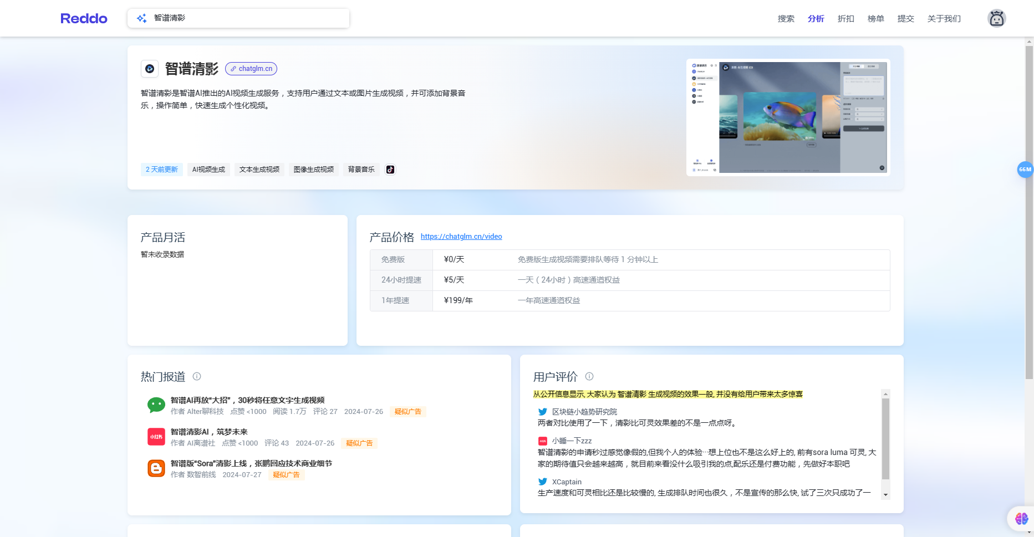Click the 背景音乐 tag

[x=361, y=170]
